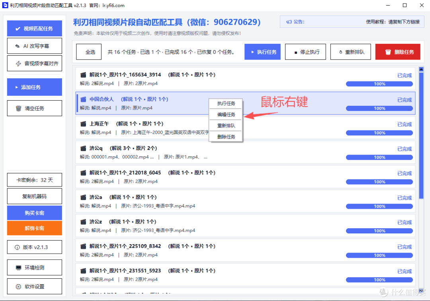Screen dimensions: 430x301
Task: Click the 100% progress bar of 济公q
Action: 379,157
